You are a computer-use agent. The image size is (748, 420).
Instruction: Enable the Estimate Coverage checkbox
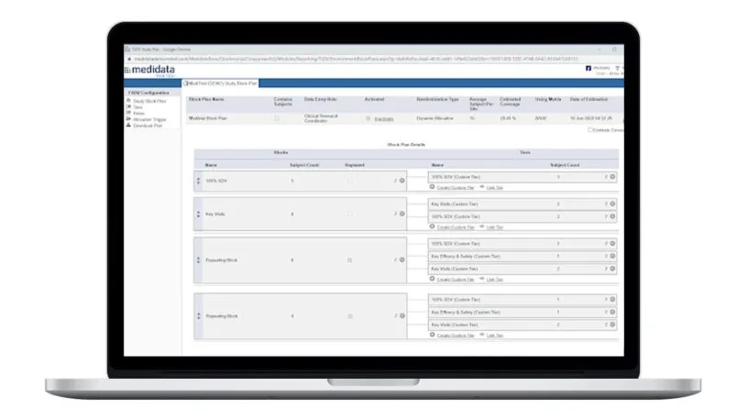click(x=590, y=130)
